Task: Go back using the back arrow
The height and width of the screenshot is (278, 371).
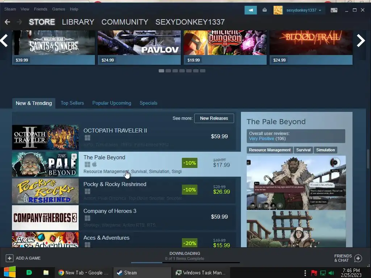Action: coord(7,22)
